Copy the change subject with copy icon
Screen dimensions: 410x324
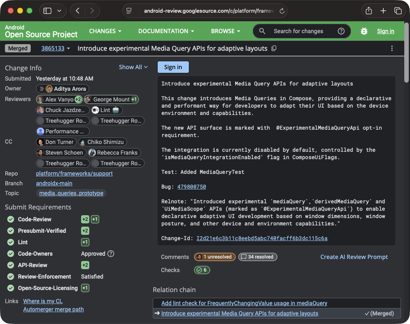[274, 48]
